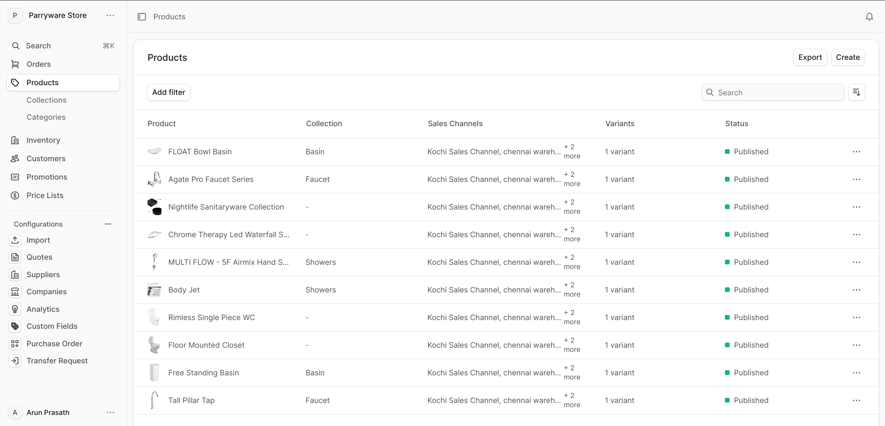Screen dimensions: 885x426
Task: Open actions menu for Tall Pillar Tap
Action: [856, 401]
